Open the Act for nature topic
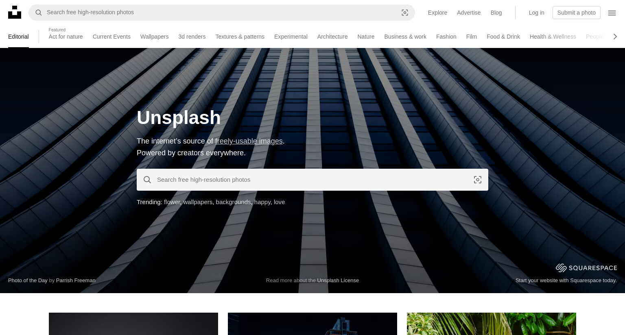Screen dimensions: 625x335 click(66, 37)
